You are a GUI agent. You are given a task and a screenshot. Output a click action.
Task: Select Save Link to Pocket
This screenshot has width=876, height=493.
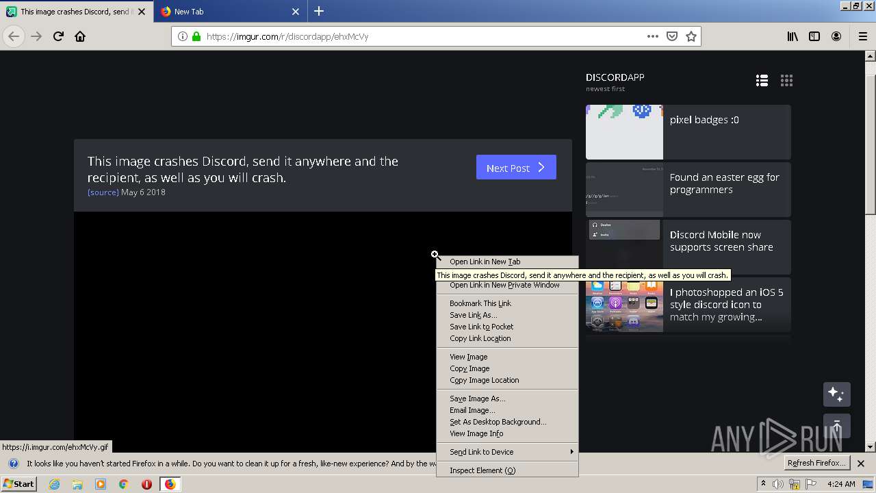(507, 327)
